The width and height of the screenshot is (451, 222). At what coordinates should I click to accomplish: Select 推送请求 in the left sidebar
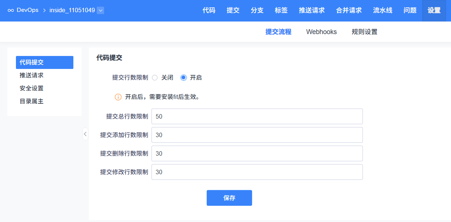pyautogui.click(x=31, y=75)
